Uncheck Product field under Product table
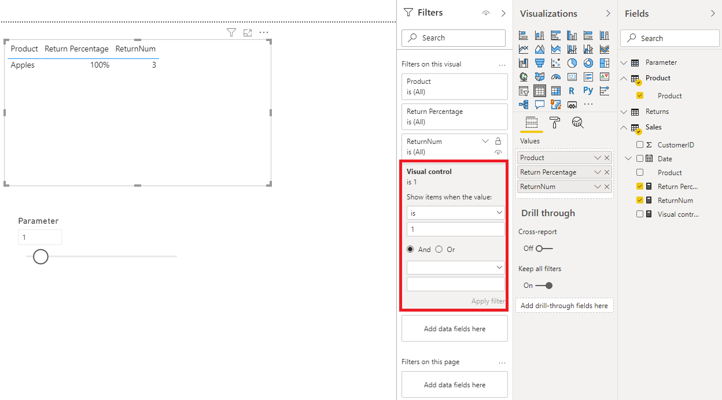The height and width of the screenshot is (400, 722). pos(639,96)
